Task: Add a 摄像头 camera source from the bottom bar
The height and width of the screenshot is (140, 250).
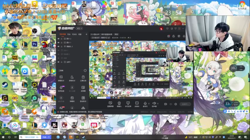Action: [119, 104]
